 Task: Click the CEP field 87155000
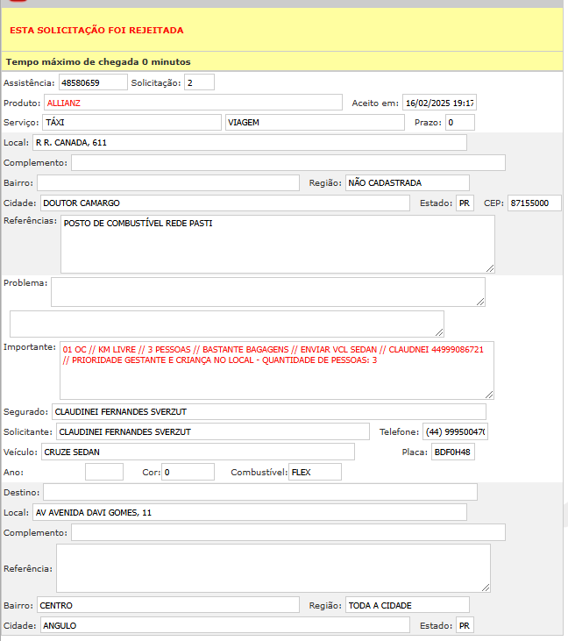[x=534, y=203]
